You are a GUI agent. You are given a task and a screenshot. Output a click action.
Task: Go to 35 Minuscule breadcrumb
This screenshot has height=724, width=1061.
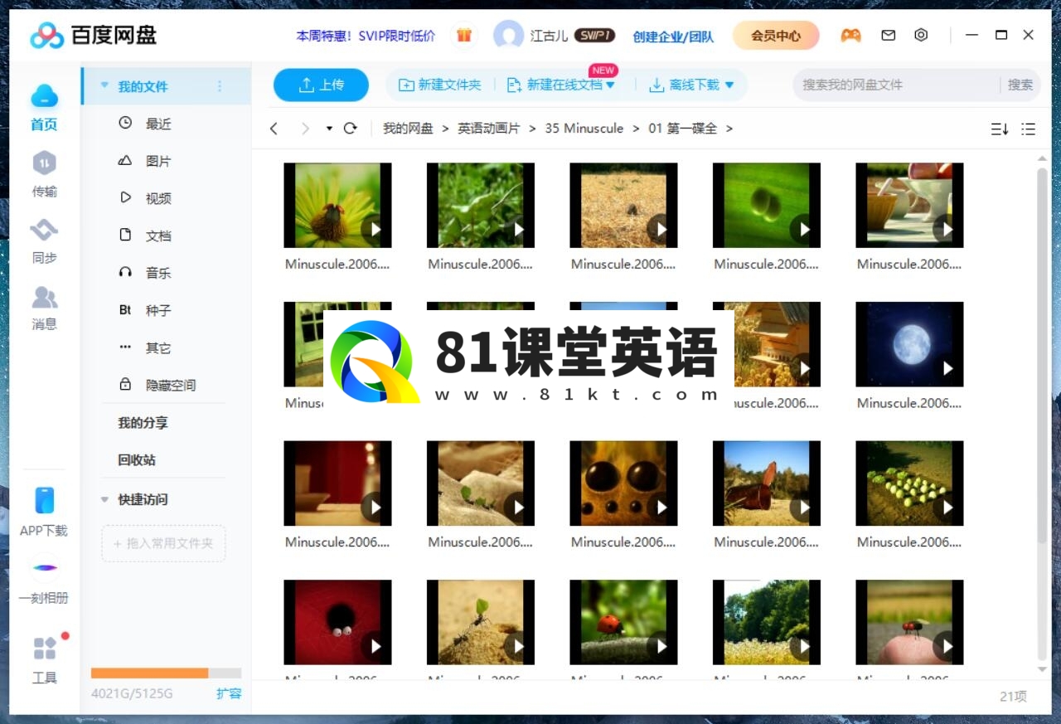[x=584, y=129]
